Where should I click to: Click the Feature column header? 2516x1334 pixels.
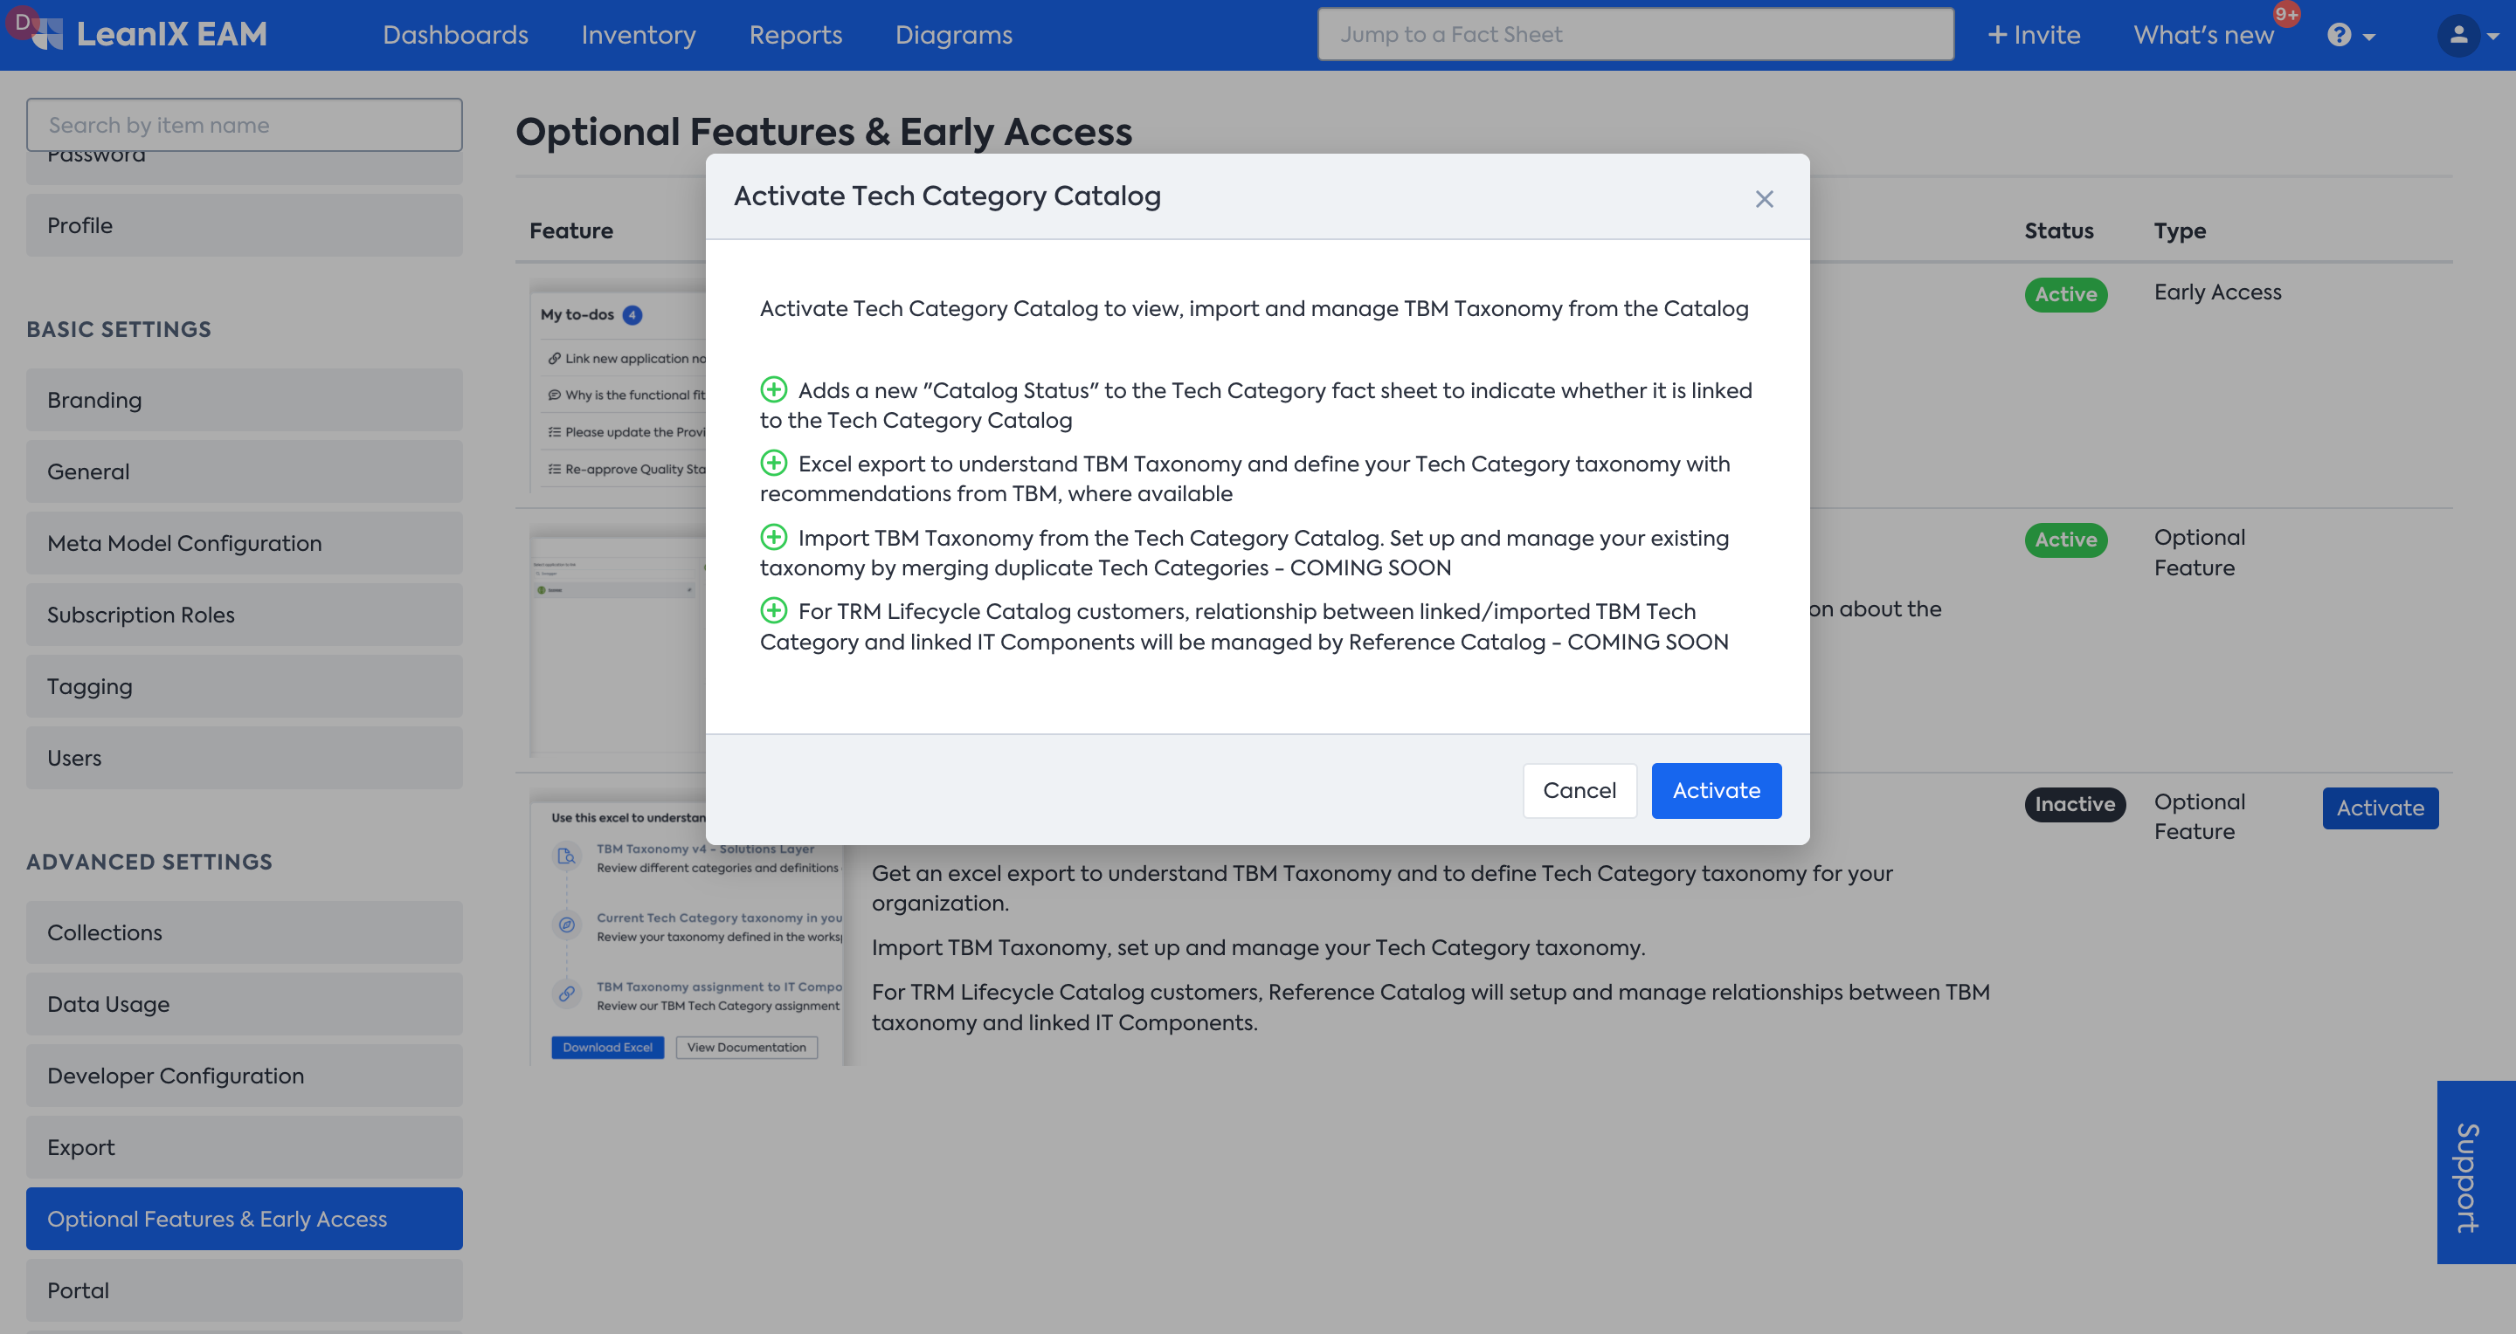[x=571, y=231]
